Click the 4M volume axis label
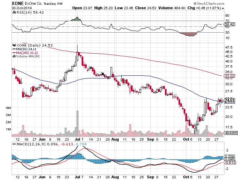 [8, 108]
